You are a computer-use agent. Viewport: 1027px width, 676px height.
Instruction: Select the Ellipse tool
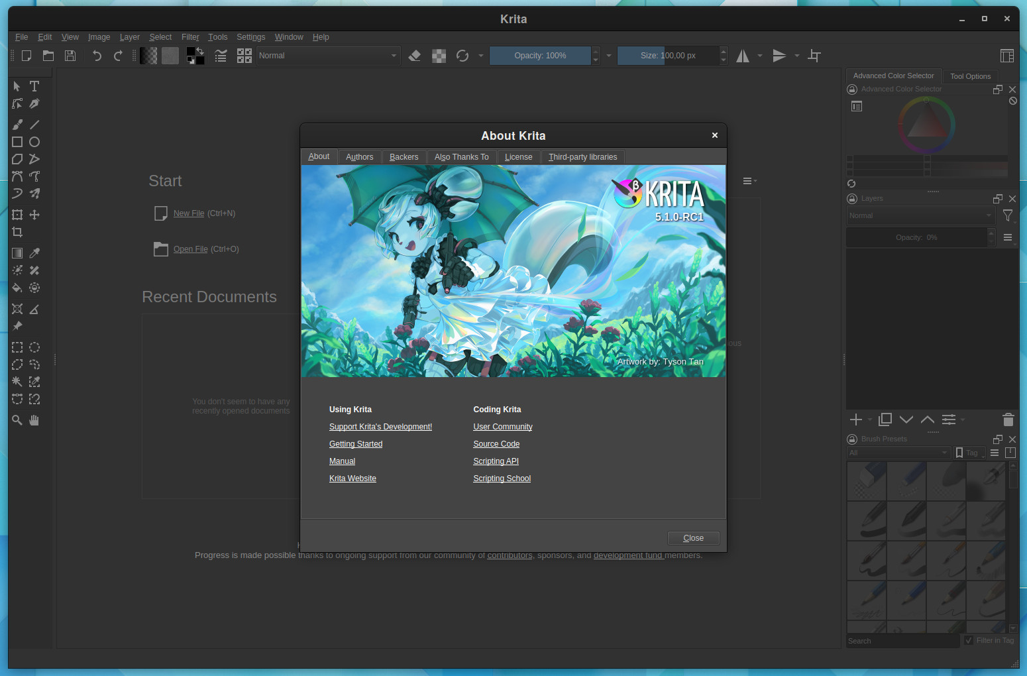pyautogui.click(x=34, y=142)
